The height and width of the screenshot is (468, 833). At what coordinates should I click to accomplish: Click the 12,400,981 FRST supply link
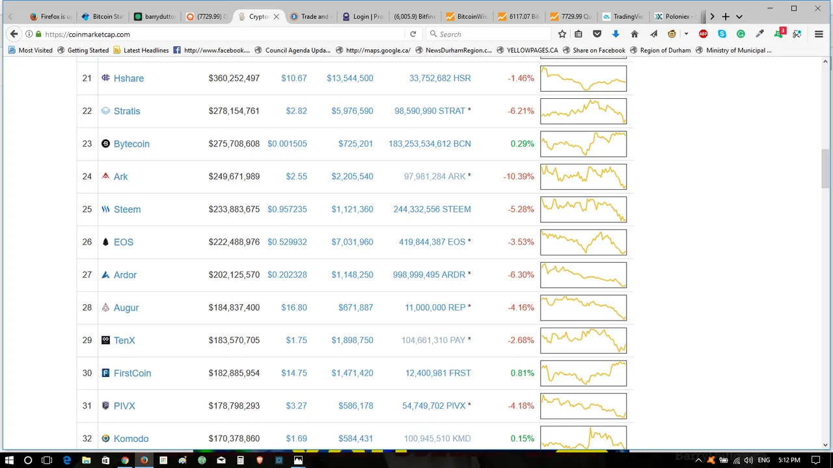(438, 373)
